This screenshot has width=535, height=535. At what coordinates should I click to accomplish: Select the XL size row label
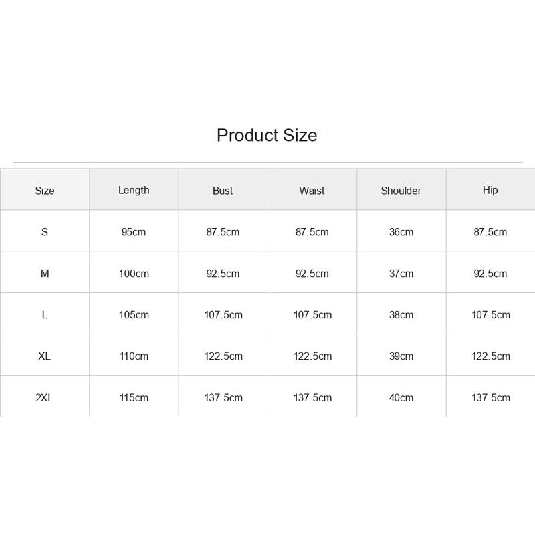pyautogui.click(x=44, y=356)
